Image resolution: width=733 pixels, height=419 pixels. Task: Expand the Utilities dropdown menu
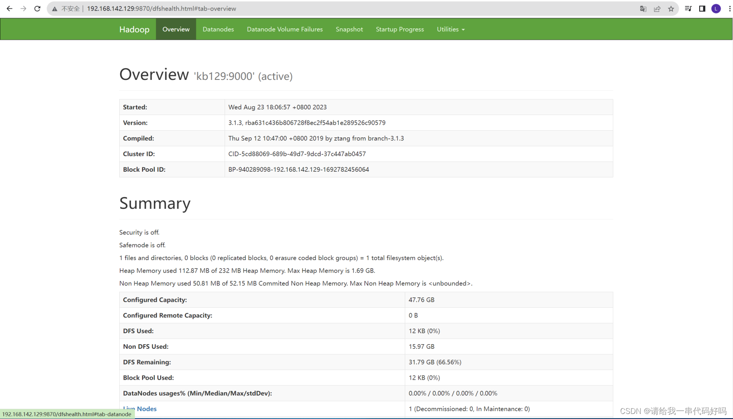click(x=450, y=29)
